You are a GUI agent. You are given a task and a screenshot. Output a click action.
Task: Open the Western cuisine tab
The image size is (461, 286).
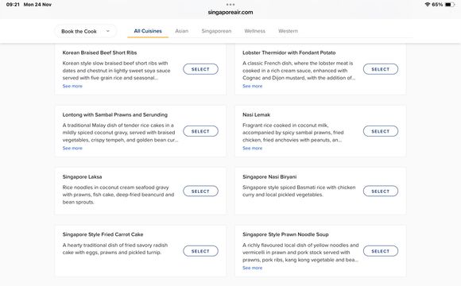point(288,31)
